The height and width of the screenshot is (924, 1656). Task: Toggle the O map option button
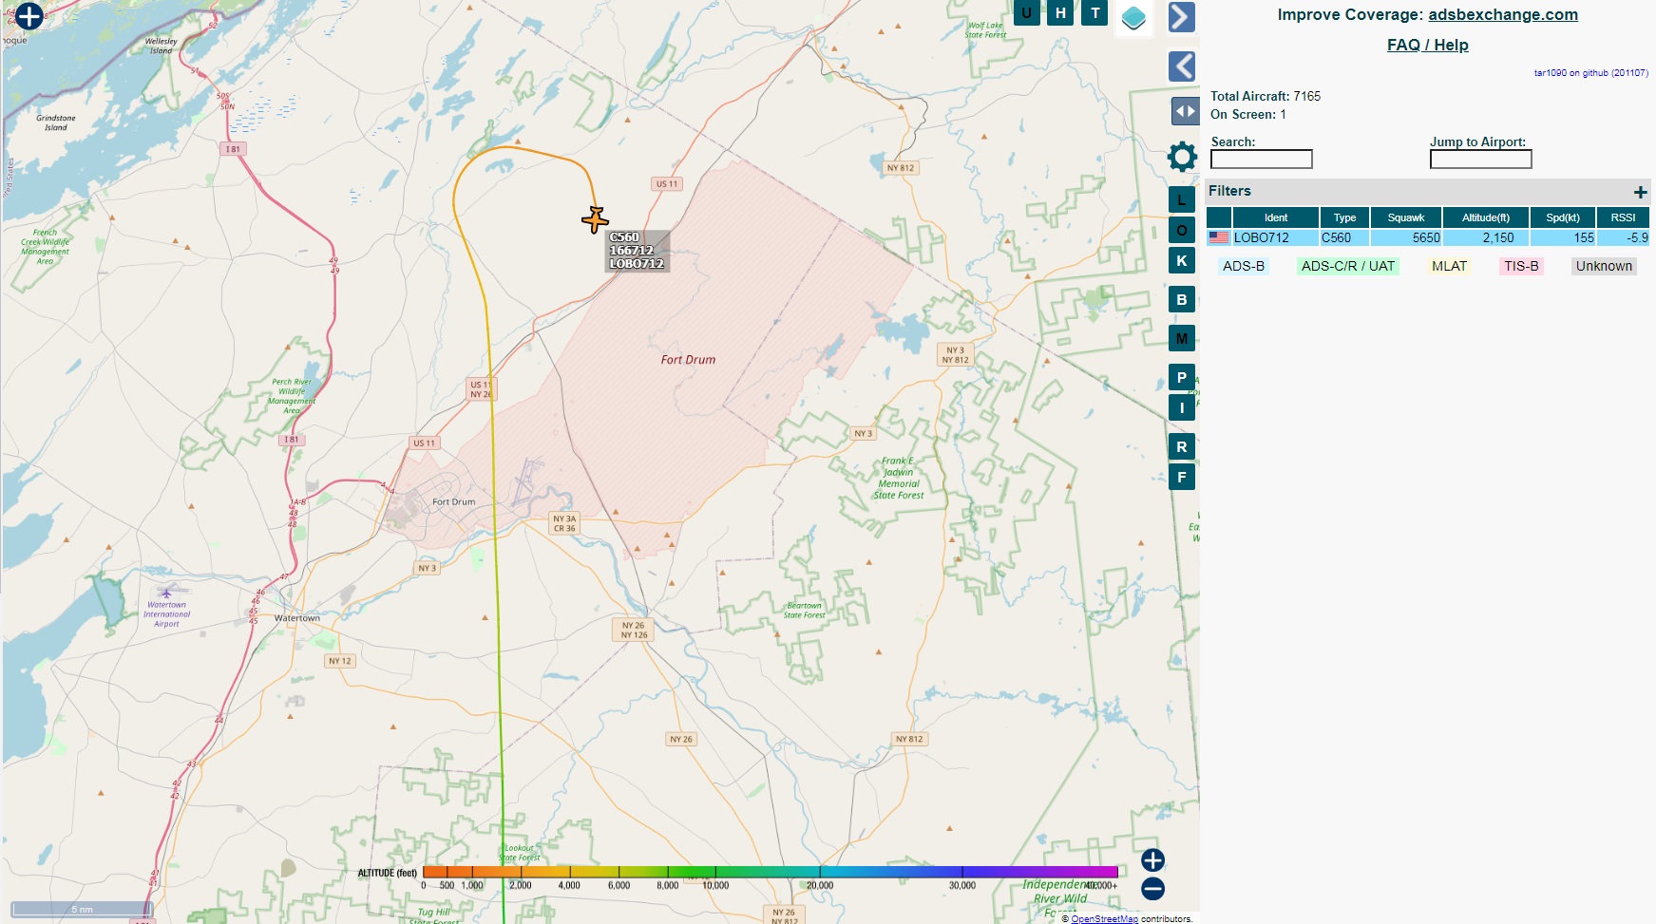click(1182, 230)
